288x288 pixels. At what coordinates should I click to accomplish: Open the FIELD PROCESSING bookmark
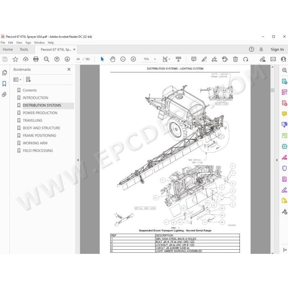38,151
